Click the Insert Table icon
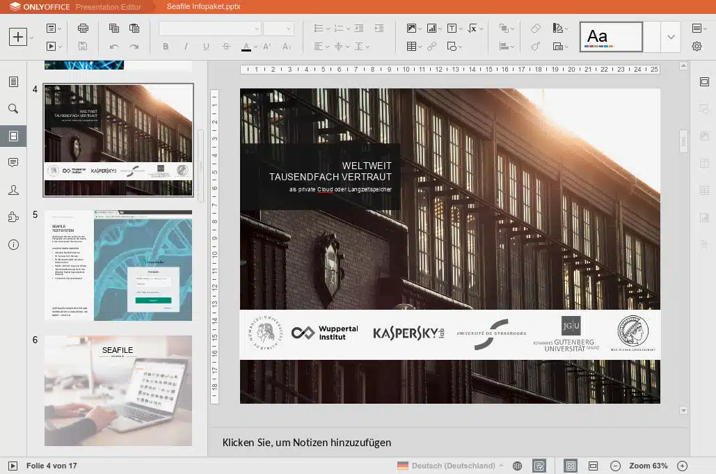Image resolution: width=716 pixels, height=474 pixels. pos(411,47)
